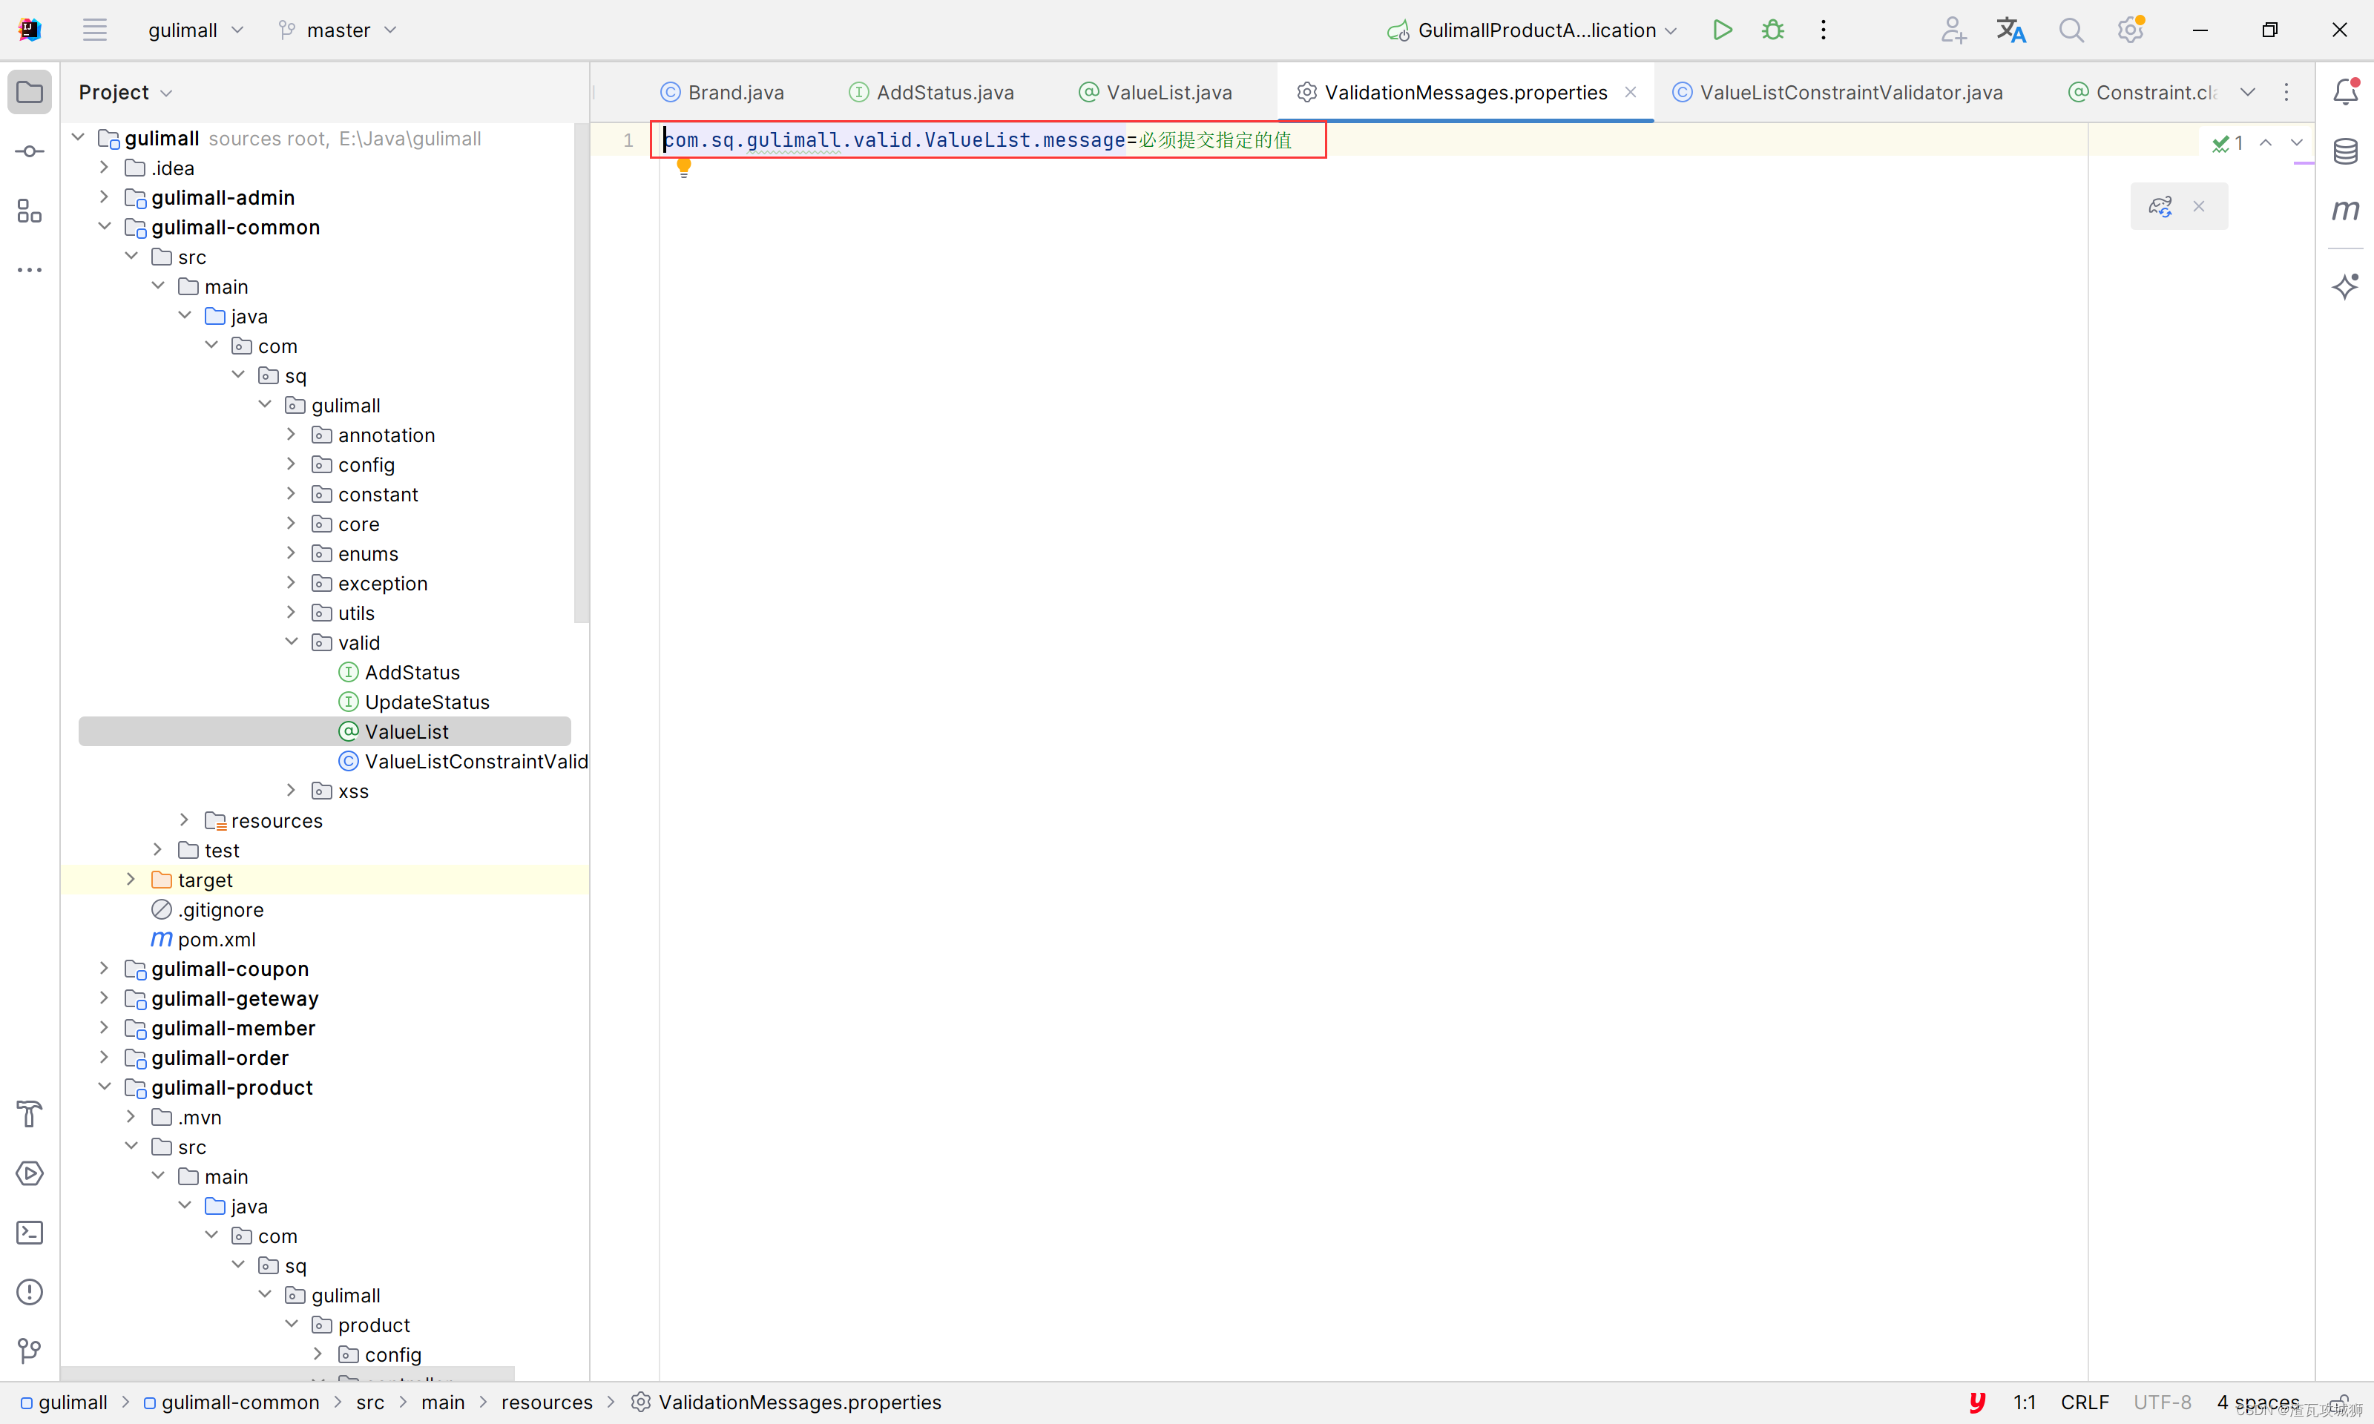This screenshot has width=2374, height=1424.
Task: Run the GulimallProductApplication with the green play icon
Action: [1723, 30]
